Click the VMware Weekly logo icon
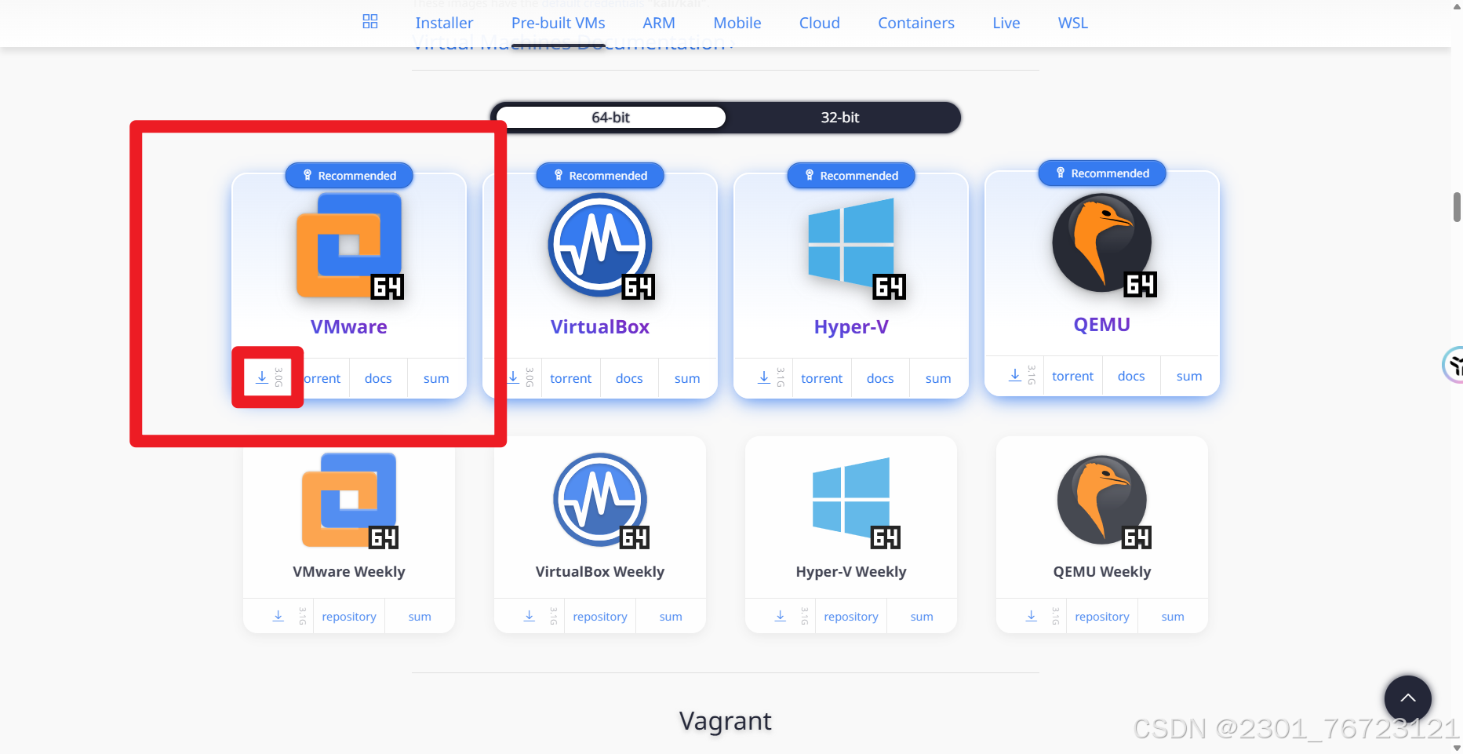Viewport: 1463px width, 754px height. tap(350, 501)
